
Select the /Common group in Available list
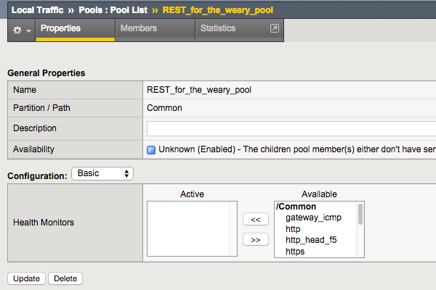[296, 207]
